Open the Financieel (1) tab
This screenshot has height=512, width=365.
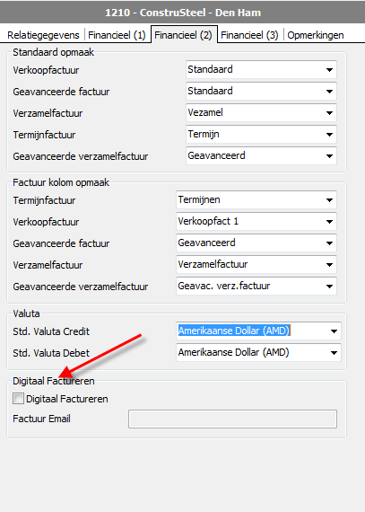click(x=117, y=35)
